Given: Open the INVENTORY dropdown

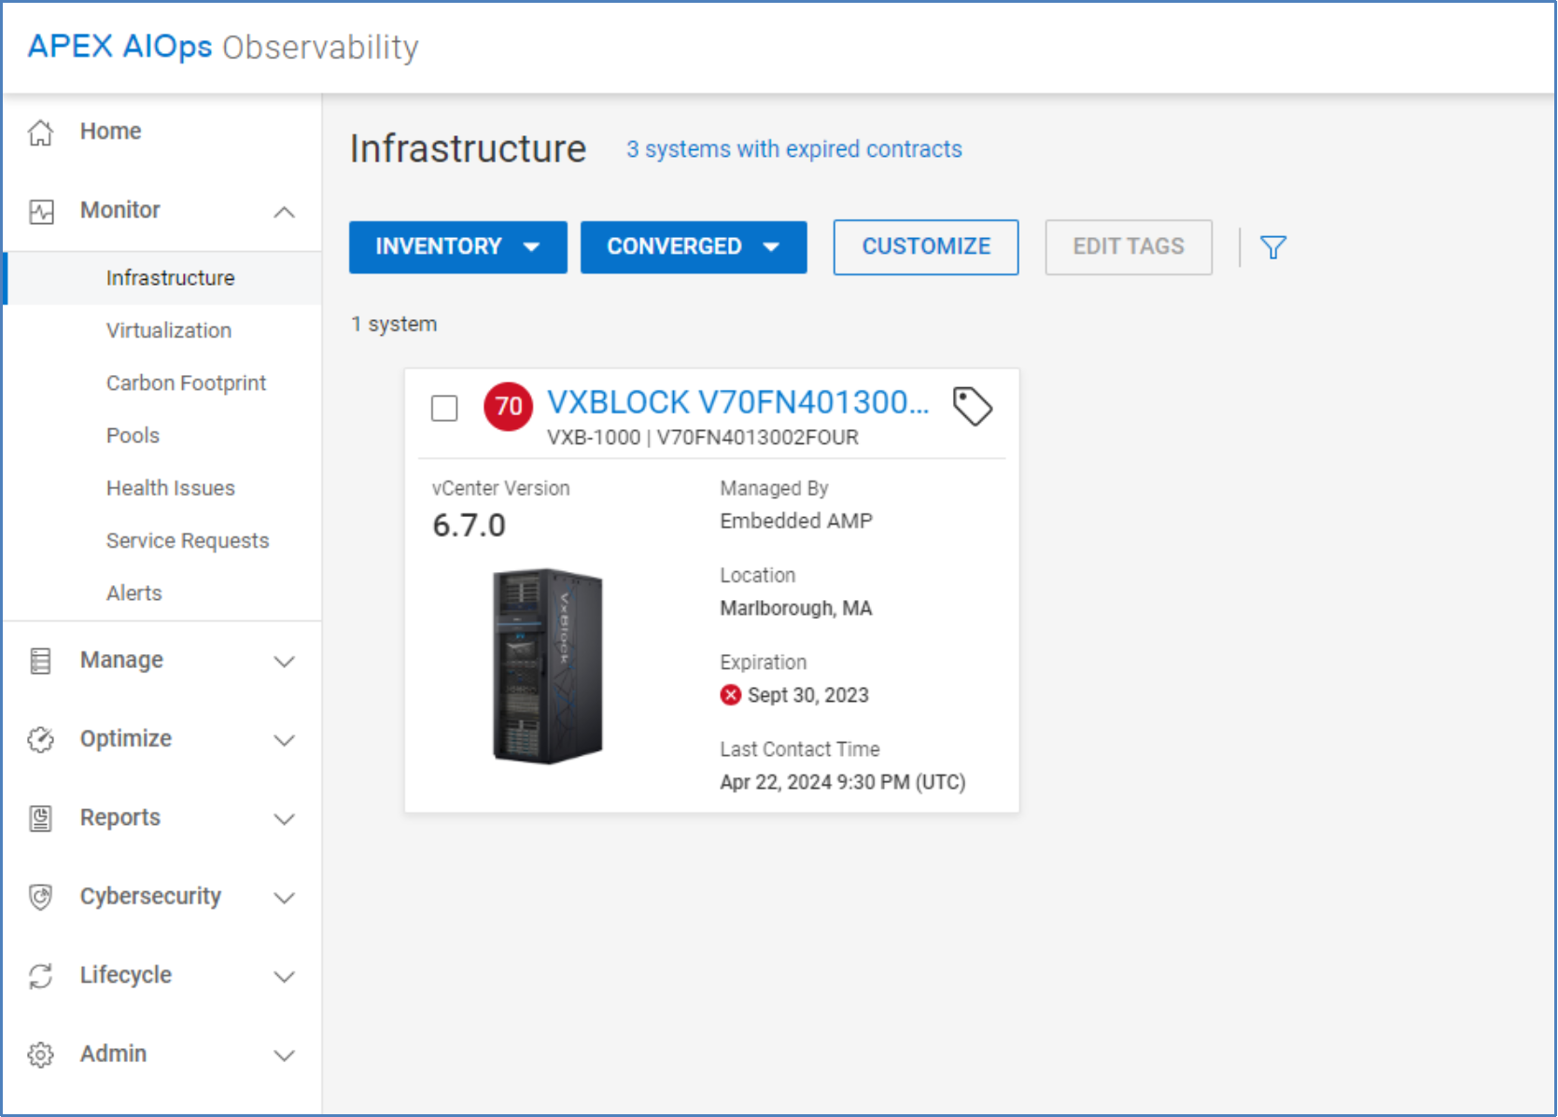Looking at the screenshot, I should point(457,247).
